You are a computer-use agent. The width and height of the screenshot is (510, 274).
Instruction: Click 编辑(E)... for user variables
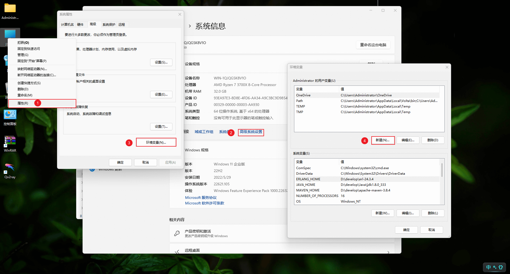[408, 140]
